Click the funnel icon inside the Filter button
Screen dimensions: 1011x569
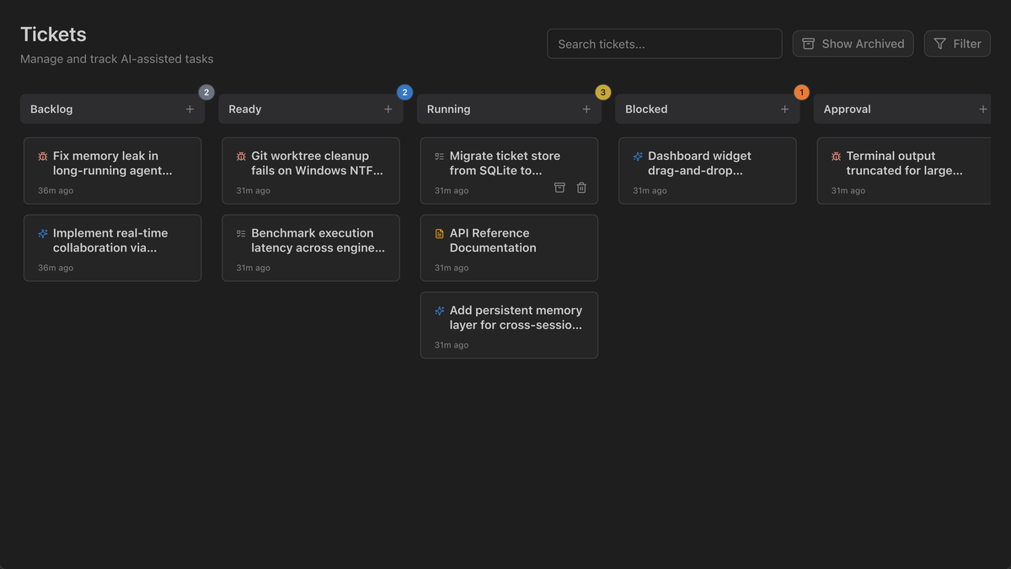click(939, 43)
